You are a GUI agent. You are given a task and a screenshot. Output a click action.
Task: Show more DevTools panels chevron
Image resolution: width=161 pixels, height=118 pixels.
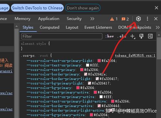click(92, 19)
